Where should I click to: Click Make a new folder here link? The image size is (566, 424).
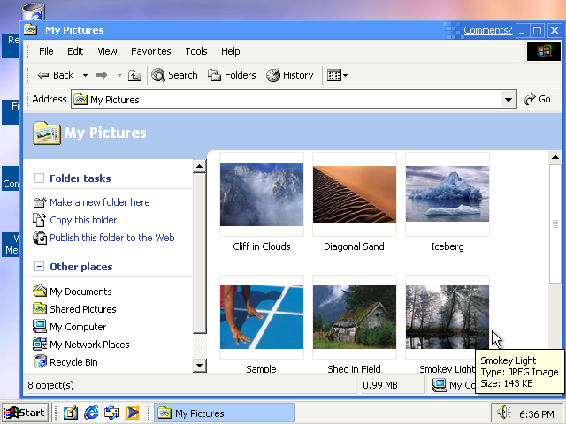[x=100, y=202]
